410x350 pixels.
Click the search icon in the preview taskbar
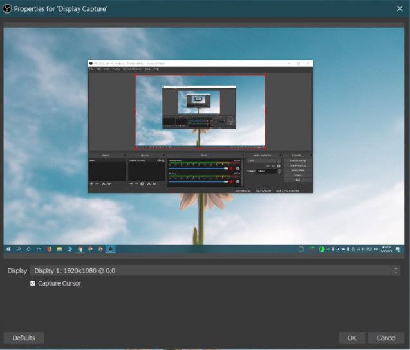(x=19, y=249)
